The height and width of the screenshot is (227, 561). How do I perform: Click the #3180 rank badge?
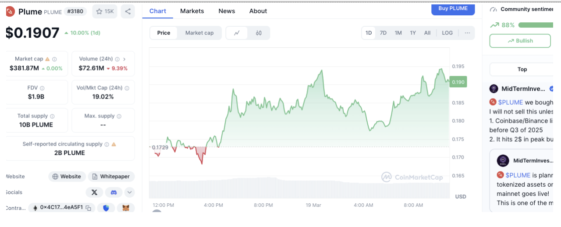coord(76,11)
